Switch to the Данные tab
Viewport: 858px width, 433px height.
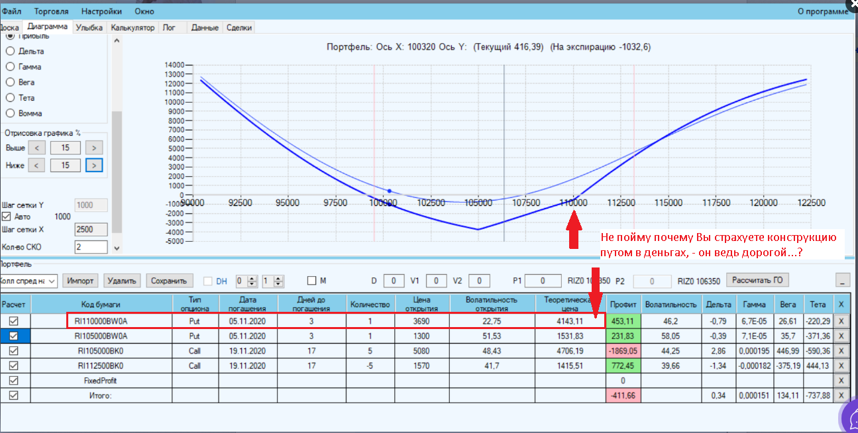tap(205, 28)
